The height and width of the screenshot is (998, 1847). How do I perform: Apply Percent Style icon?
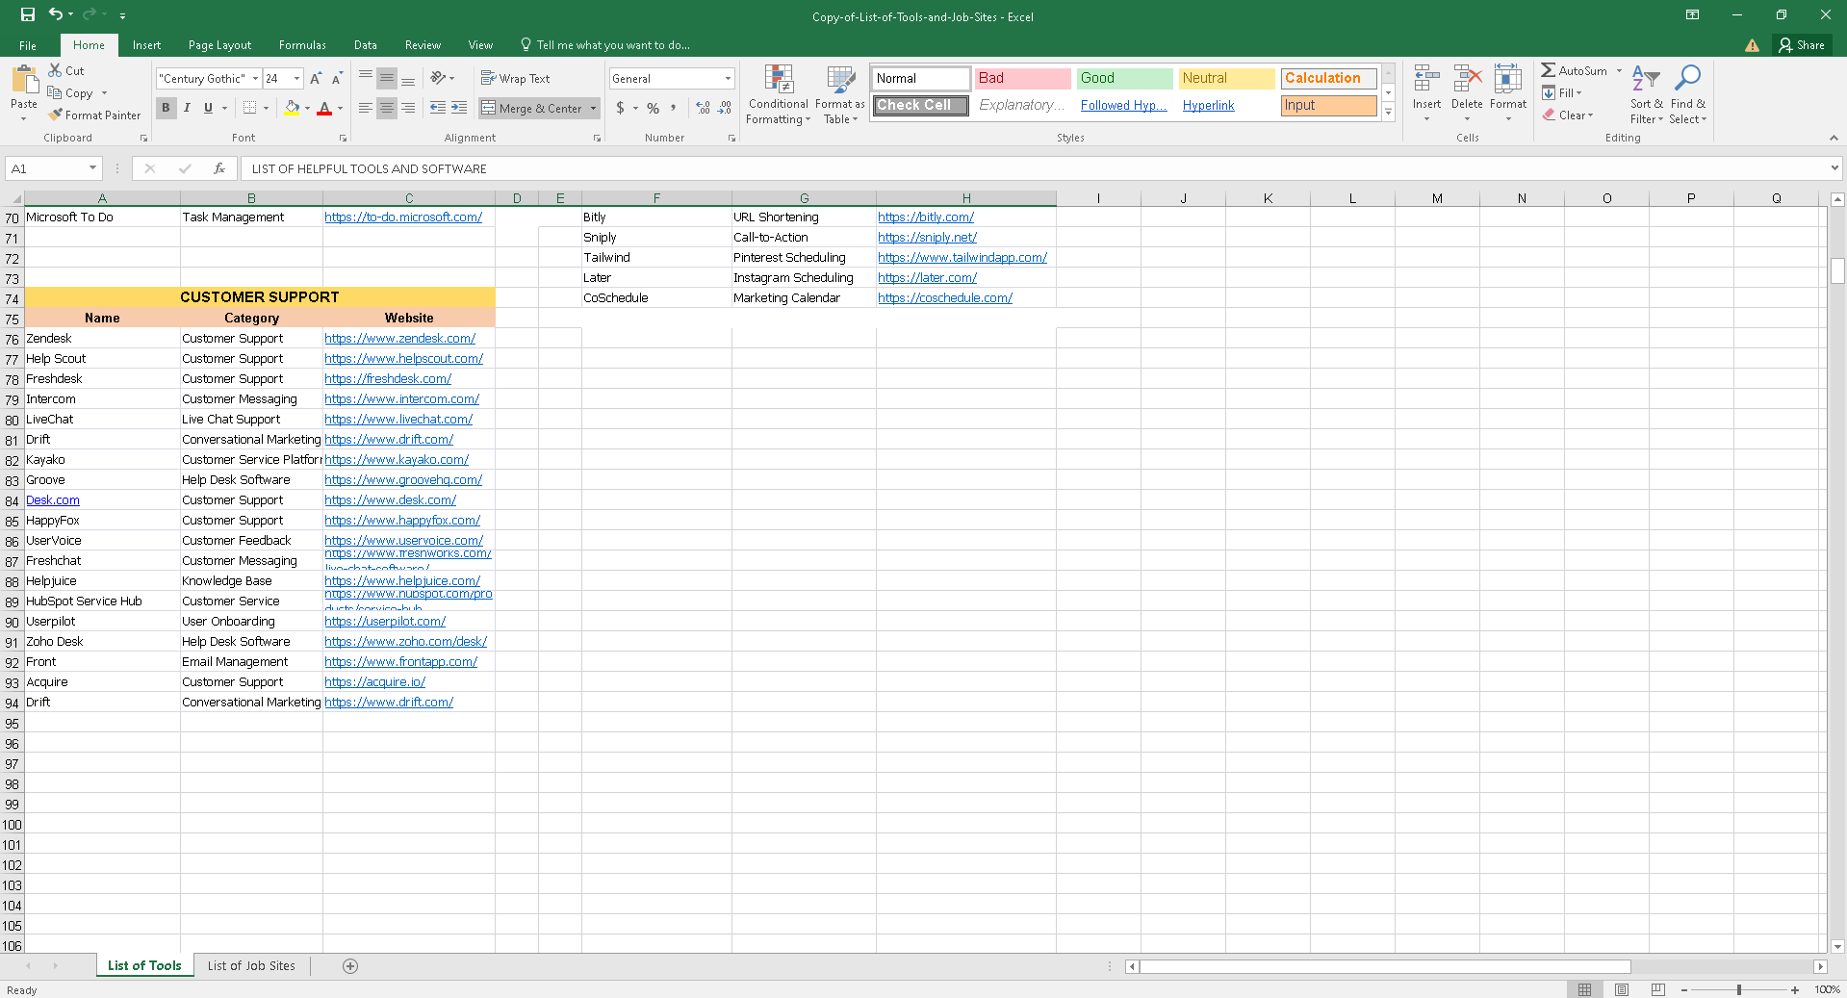pyautogui.click(x=654, y=108)
